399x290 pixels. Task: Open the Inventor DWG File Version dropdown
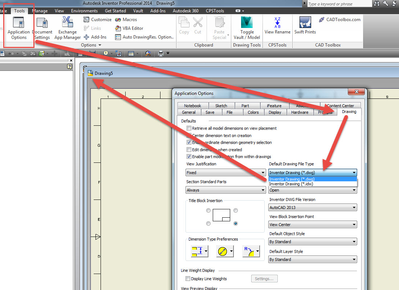click(x=354, y=207)
